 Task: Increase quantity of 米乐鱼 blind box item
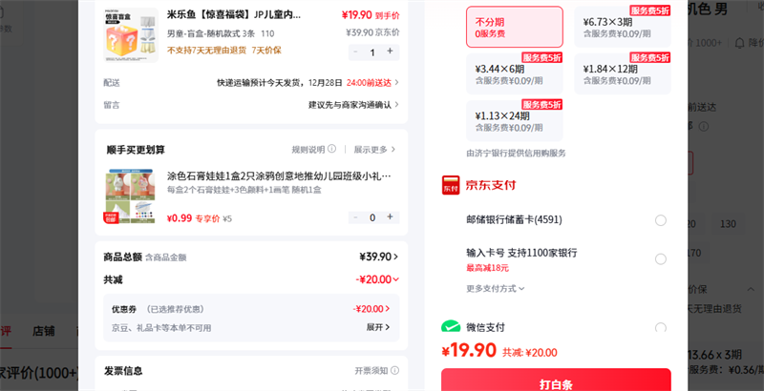click(x=390, y=52)
